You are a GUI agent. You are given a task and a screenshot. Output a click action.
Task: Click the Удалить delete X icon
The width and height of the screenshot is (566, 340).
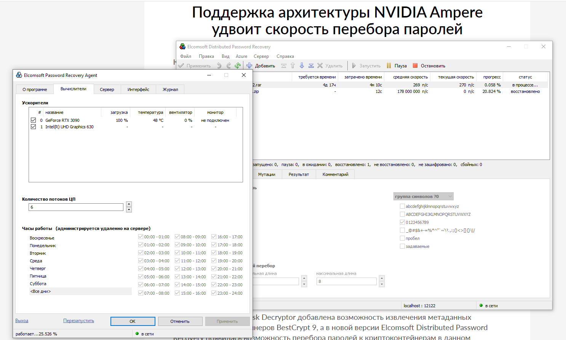[x=320, y=65]
